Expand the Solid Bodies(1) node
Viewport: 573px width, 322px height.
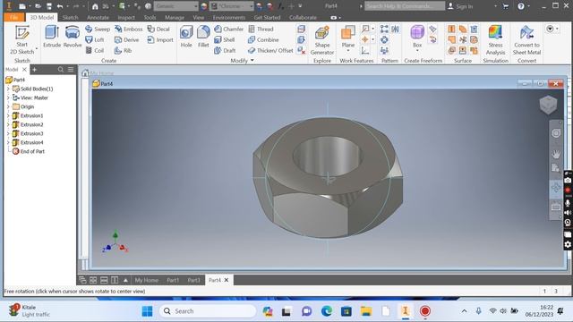tap(8, 89)
